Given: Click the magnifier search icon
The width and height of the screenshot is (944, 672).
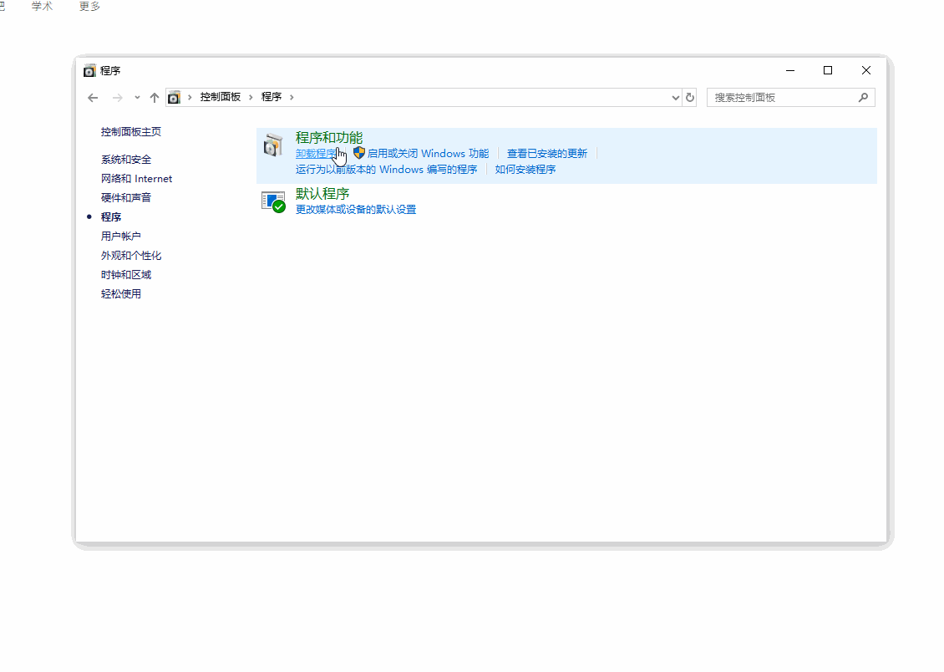Looking at the screenshot, I should (x=863, y=97).
